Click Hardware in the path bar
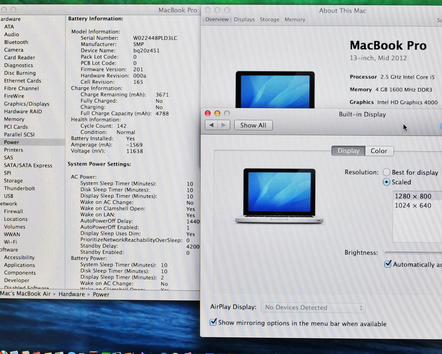Screen dimensions: 442x354 pos(71,294)
